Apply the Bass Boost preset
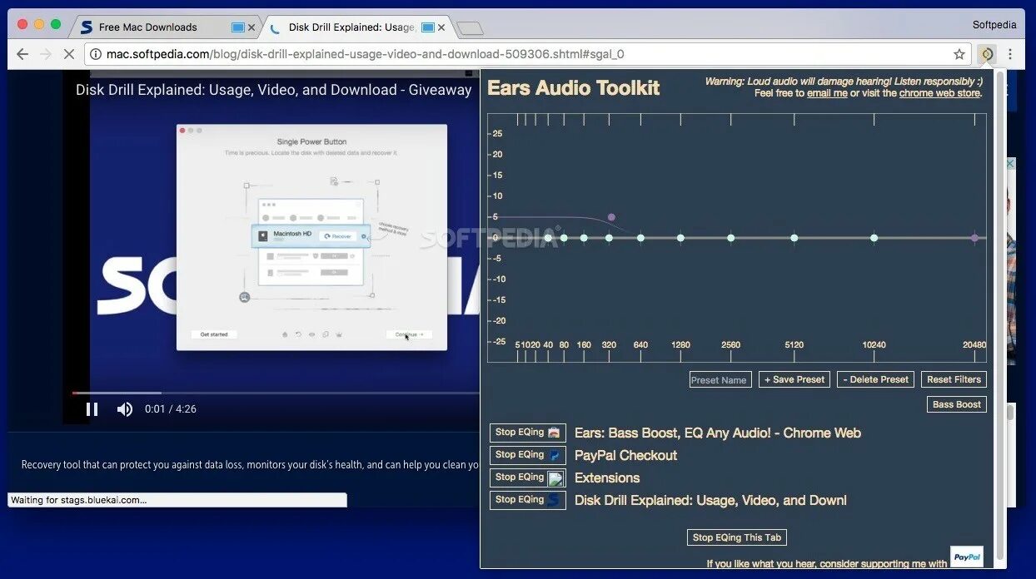Viewport: 1036px width, 579px height. click(957, 404)
